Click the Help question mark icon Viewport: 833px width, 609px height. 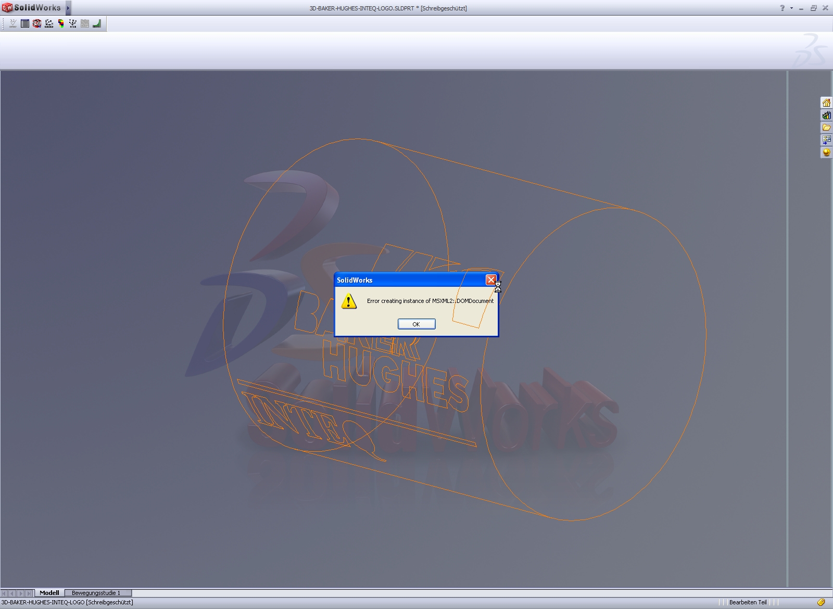tap(782, 8)
